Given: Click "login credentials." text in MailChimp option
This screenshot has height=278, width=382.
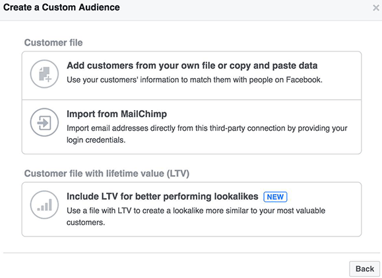Looking at the screenshot, I should coord(96,140).
